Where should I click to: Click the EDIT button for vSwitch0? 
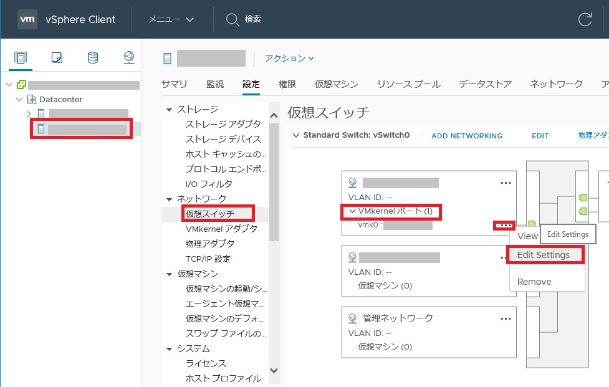[x=540, y=136]
